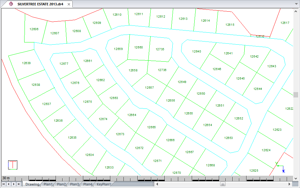Click lot number 12657 in the drawing

click(x=149, y=87)
